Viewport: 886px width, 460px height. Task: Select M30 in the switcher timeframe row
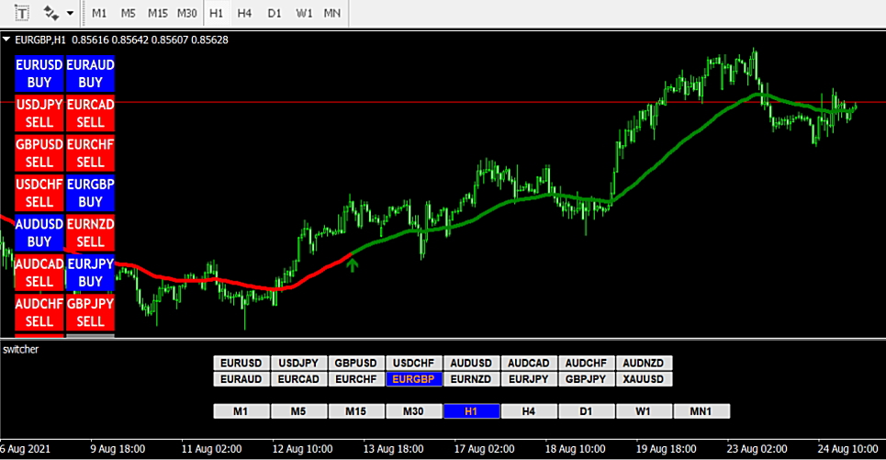(x=413, y=411)
